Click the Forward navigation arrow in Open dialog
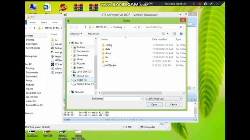 [76, 27]
